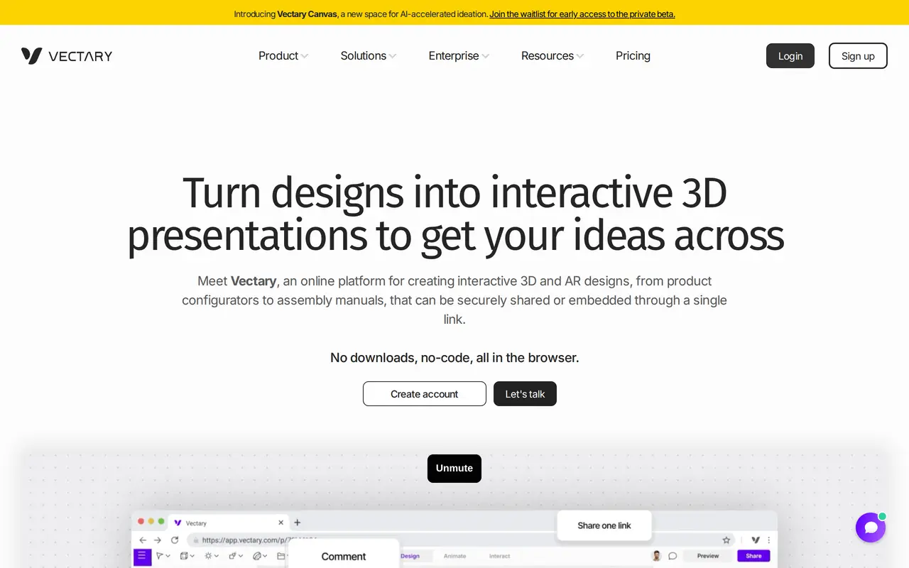Screen dimensions: 909x568
Task: Open the chat widget bubble
Action: [871, 528]
